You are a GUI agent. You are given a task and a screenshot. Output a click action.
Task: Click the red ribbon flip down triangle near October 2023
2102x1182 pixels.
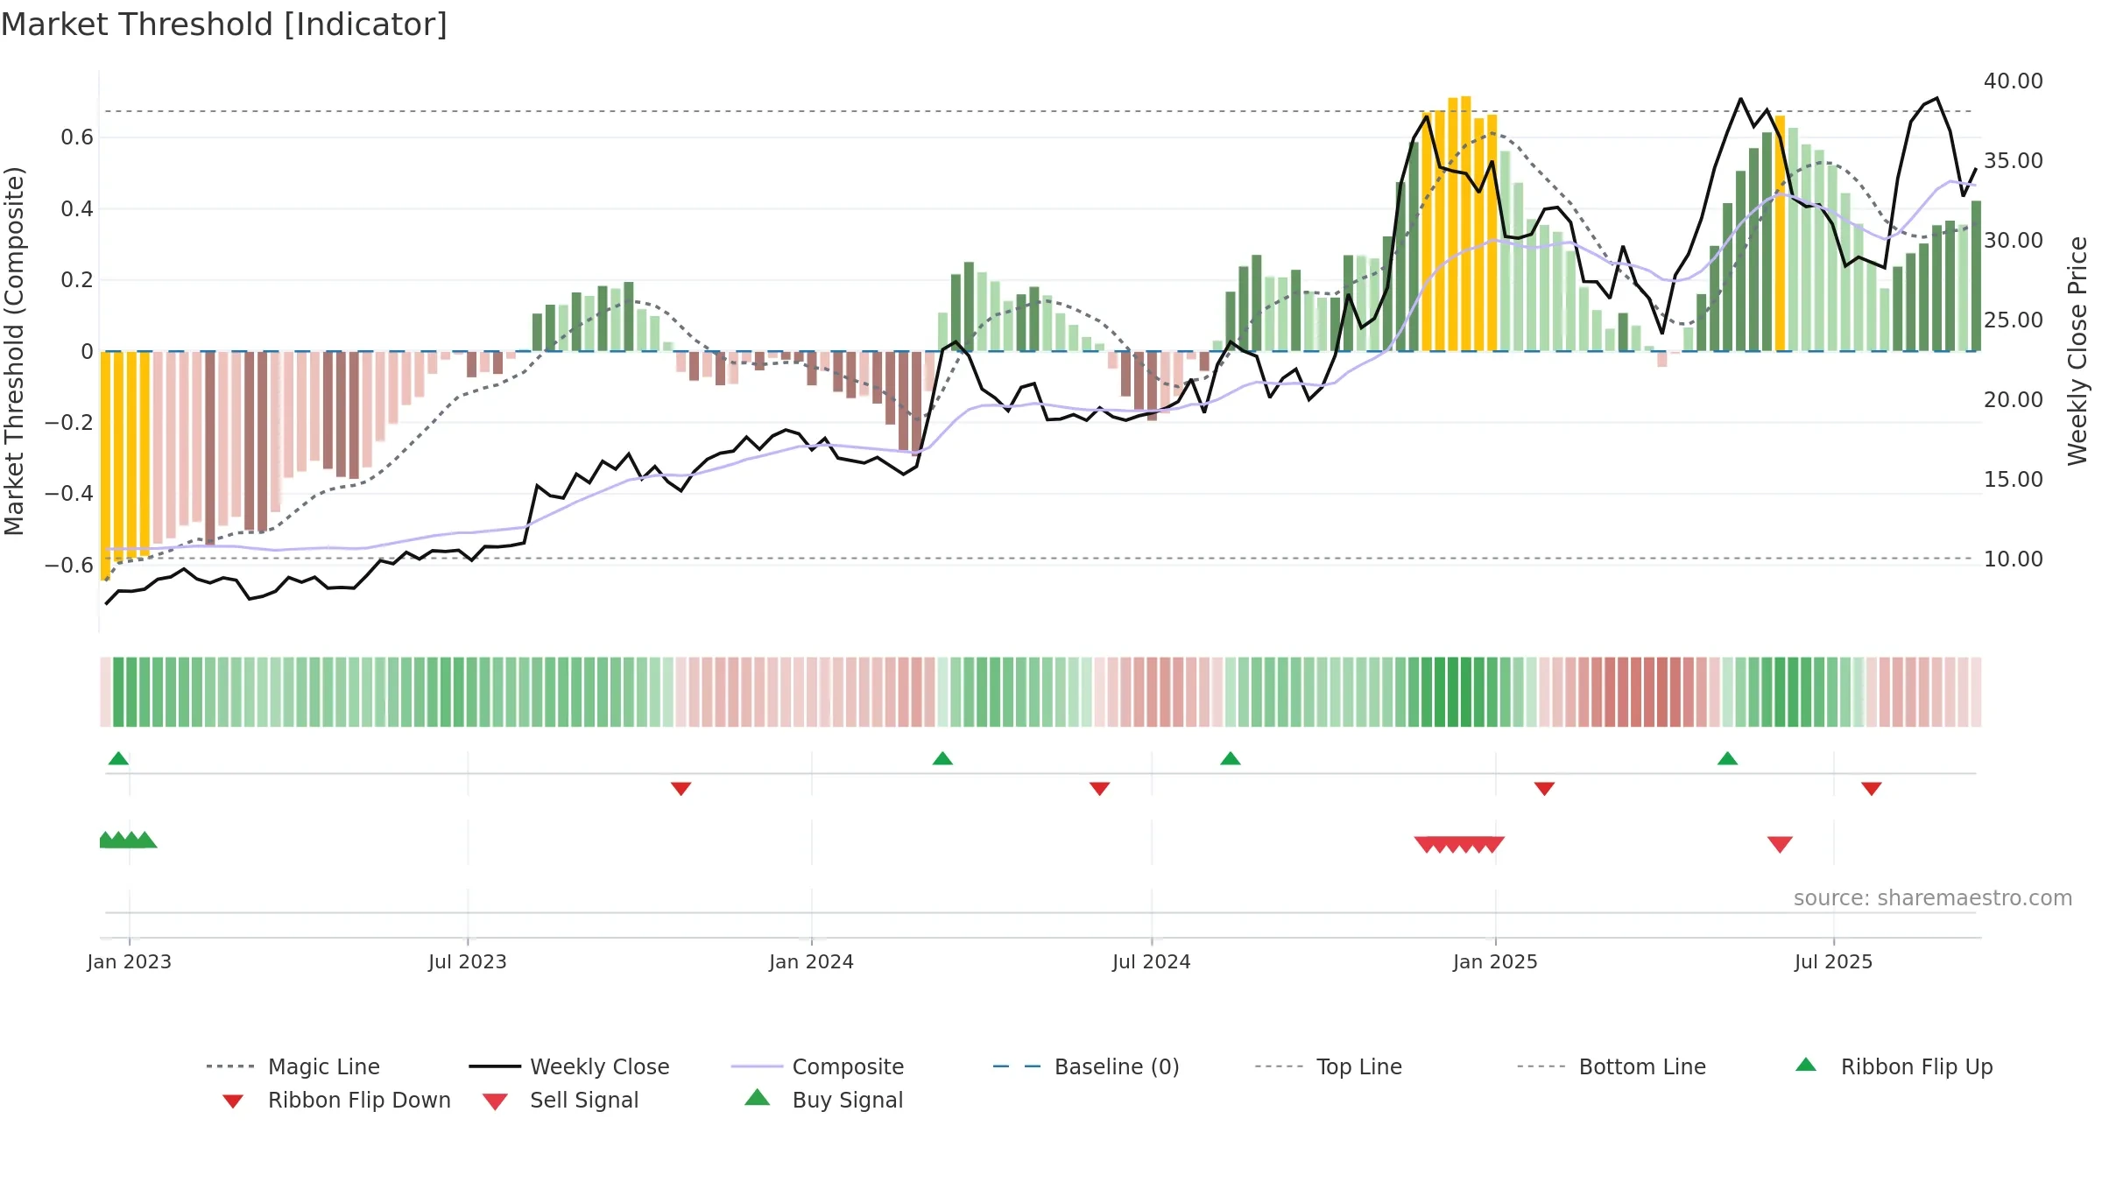tap(681, 789)
